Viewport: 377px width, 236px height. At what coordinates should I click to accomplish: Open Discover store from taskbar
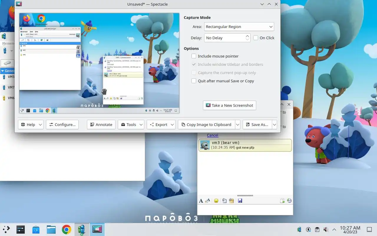36,230
